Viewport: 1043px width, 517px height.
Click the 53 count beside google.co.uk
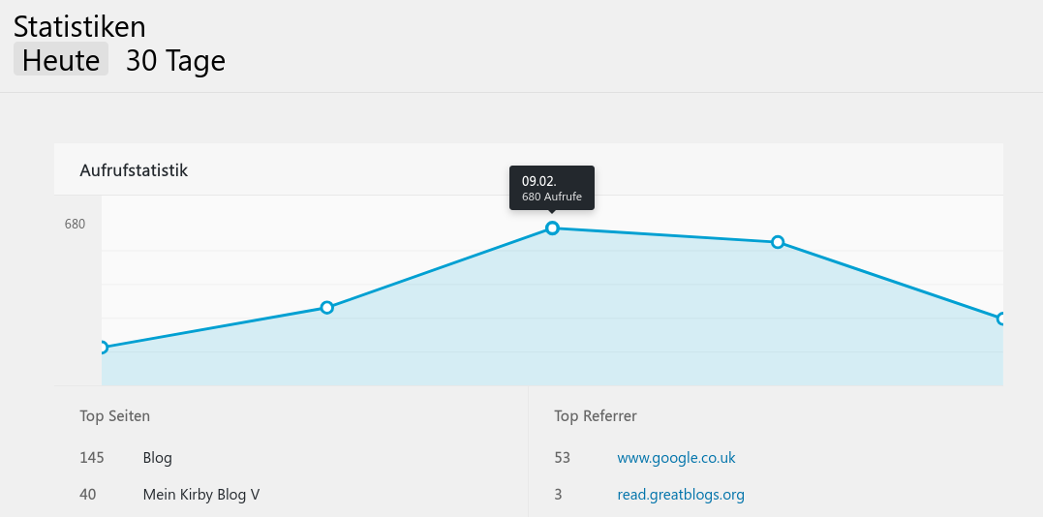(563, 457)
